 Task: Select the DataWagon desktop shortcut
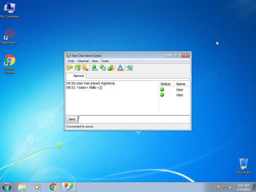10,36
